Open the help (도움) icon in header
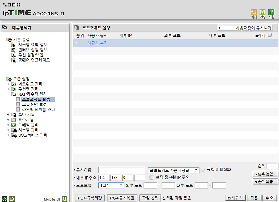This screenshot has height=202, width=279. pos(271,12)
